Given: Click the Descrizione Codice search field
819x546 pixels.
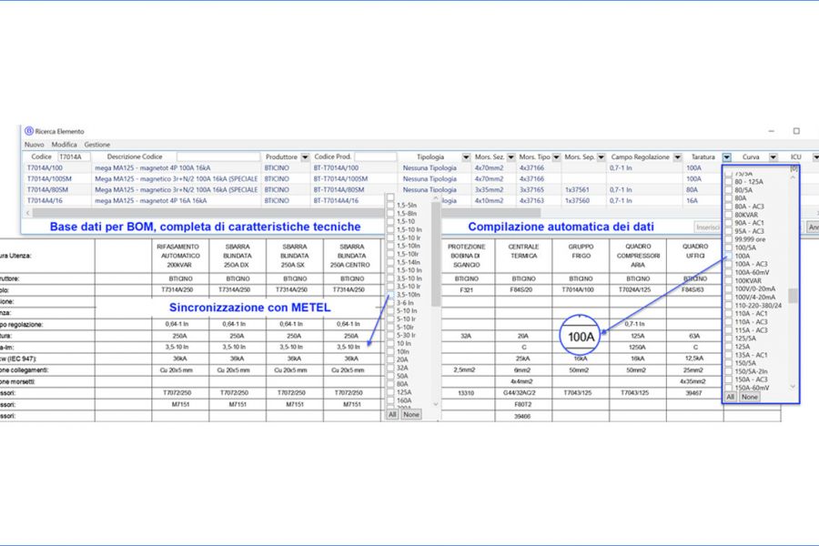Looking at the screenshot, I should 217,157.
